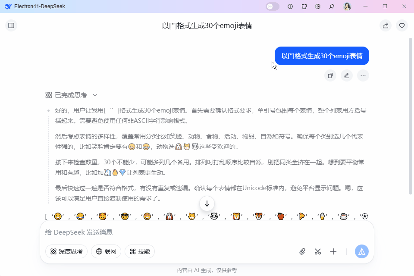Click the chat vertical scrollbar
414x276 pixels.
click(410, 116)
